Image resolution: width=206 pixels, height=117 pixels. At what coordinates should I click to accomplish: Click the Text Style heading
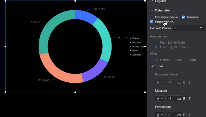tap(157, 66)
